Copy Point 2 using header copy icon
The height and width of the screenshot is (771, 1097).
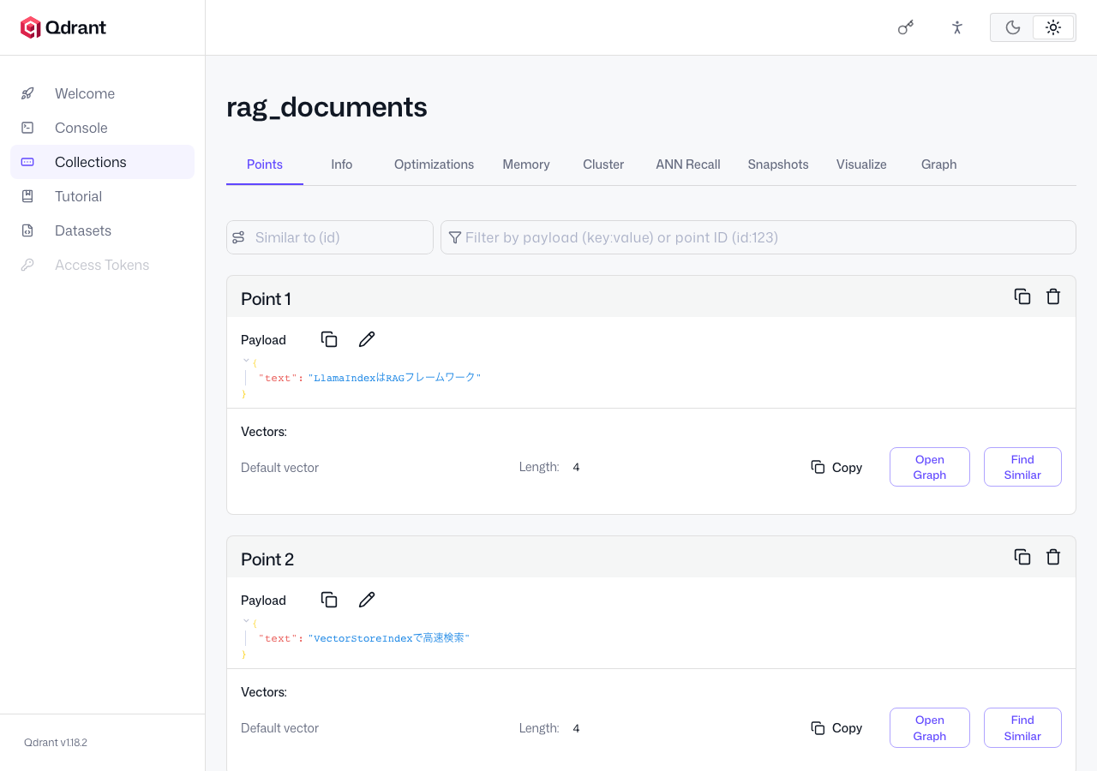[1022, 557]
